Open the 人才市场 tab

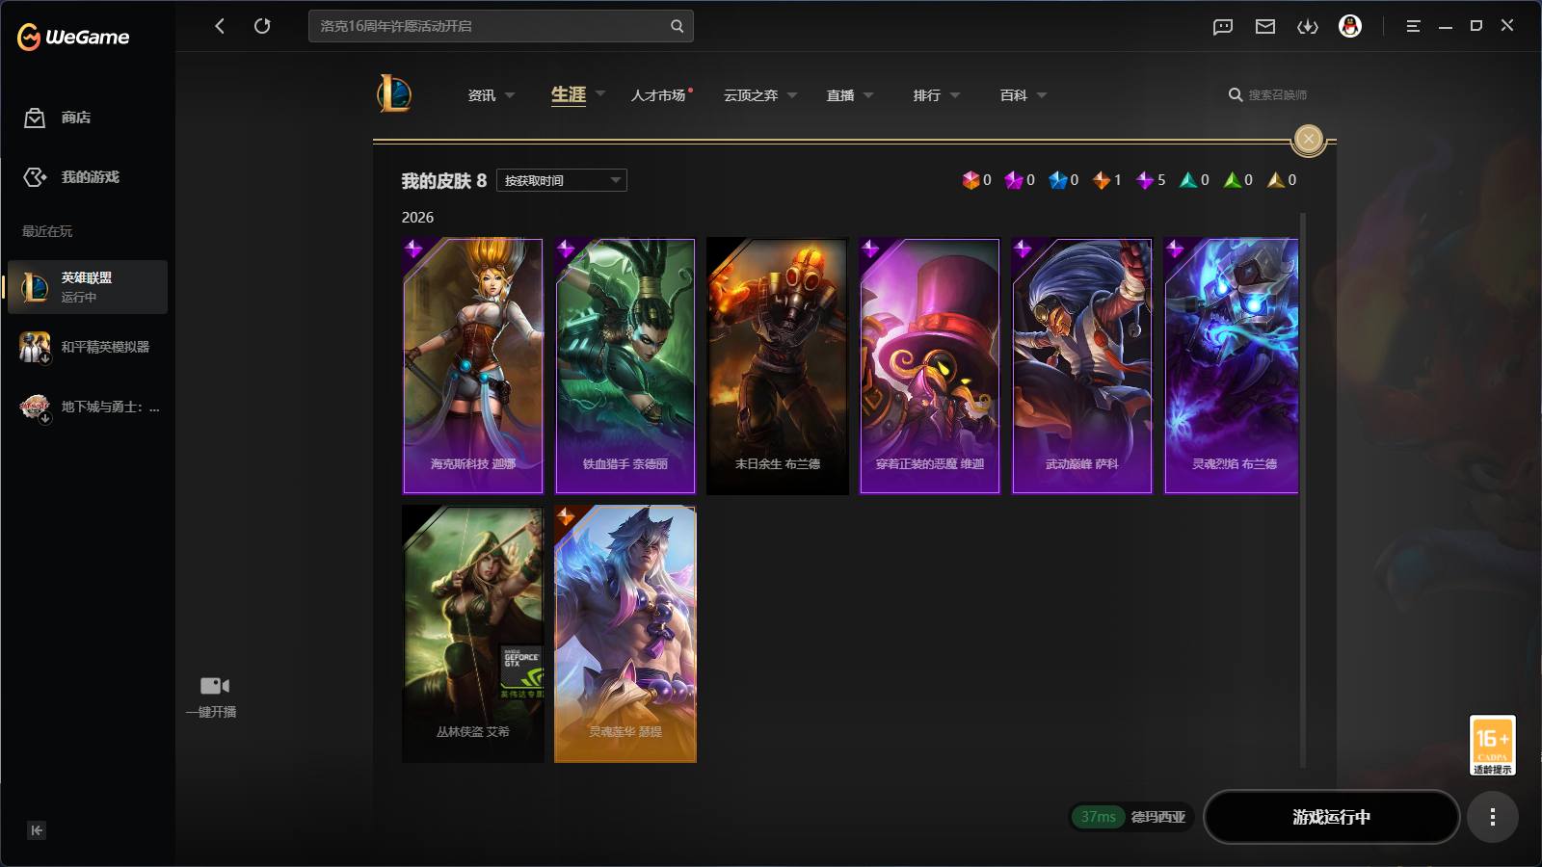coord(658,95)
